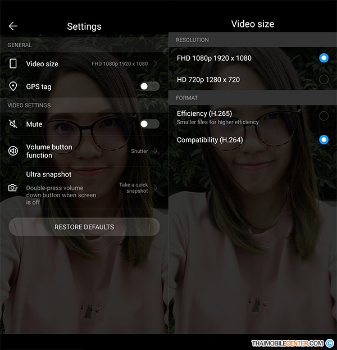337x350 pixels.
Task: Go back using the arrow icon
Action: pyautogui.click(x=13, y=26)
